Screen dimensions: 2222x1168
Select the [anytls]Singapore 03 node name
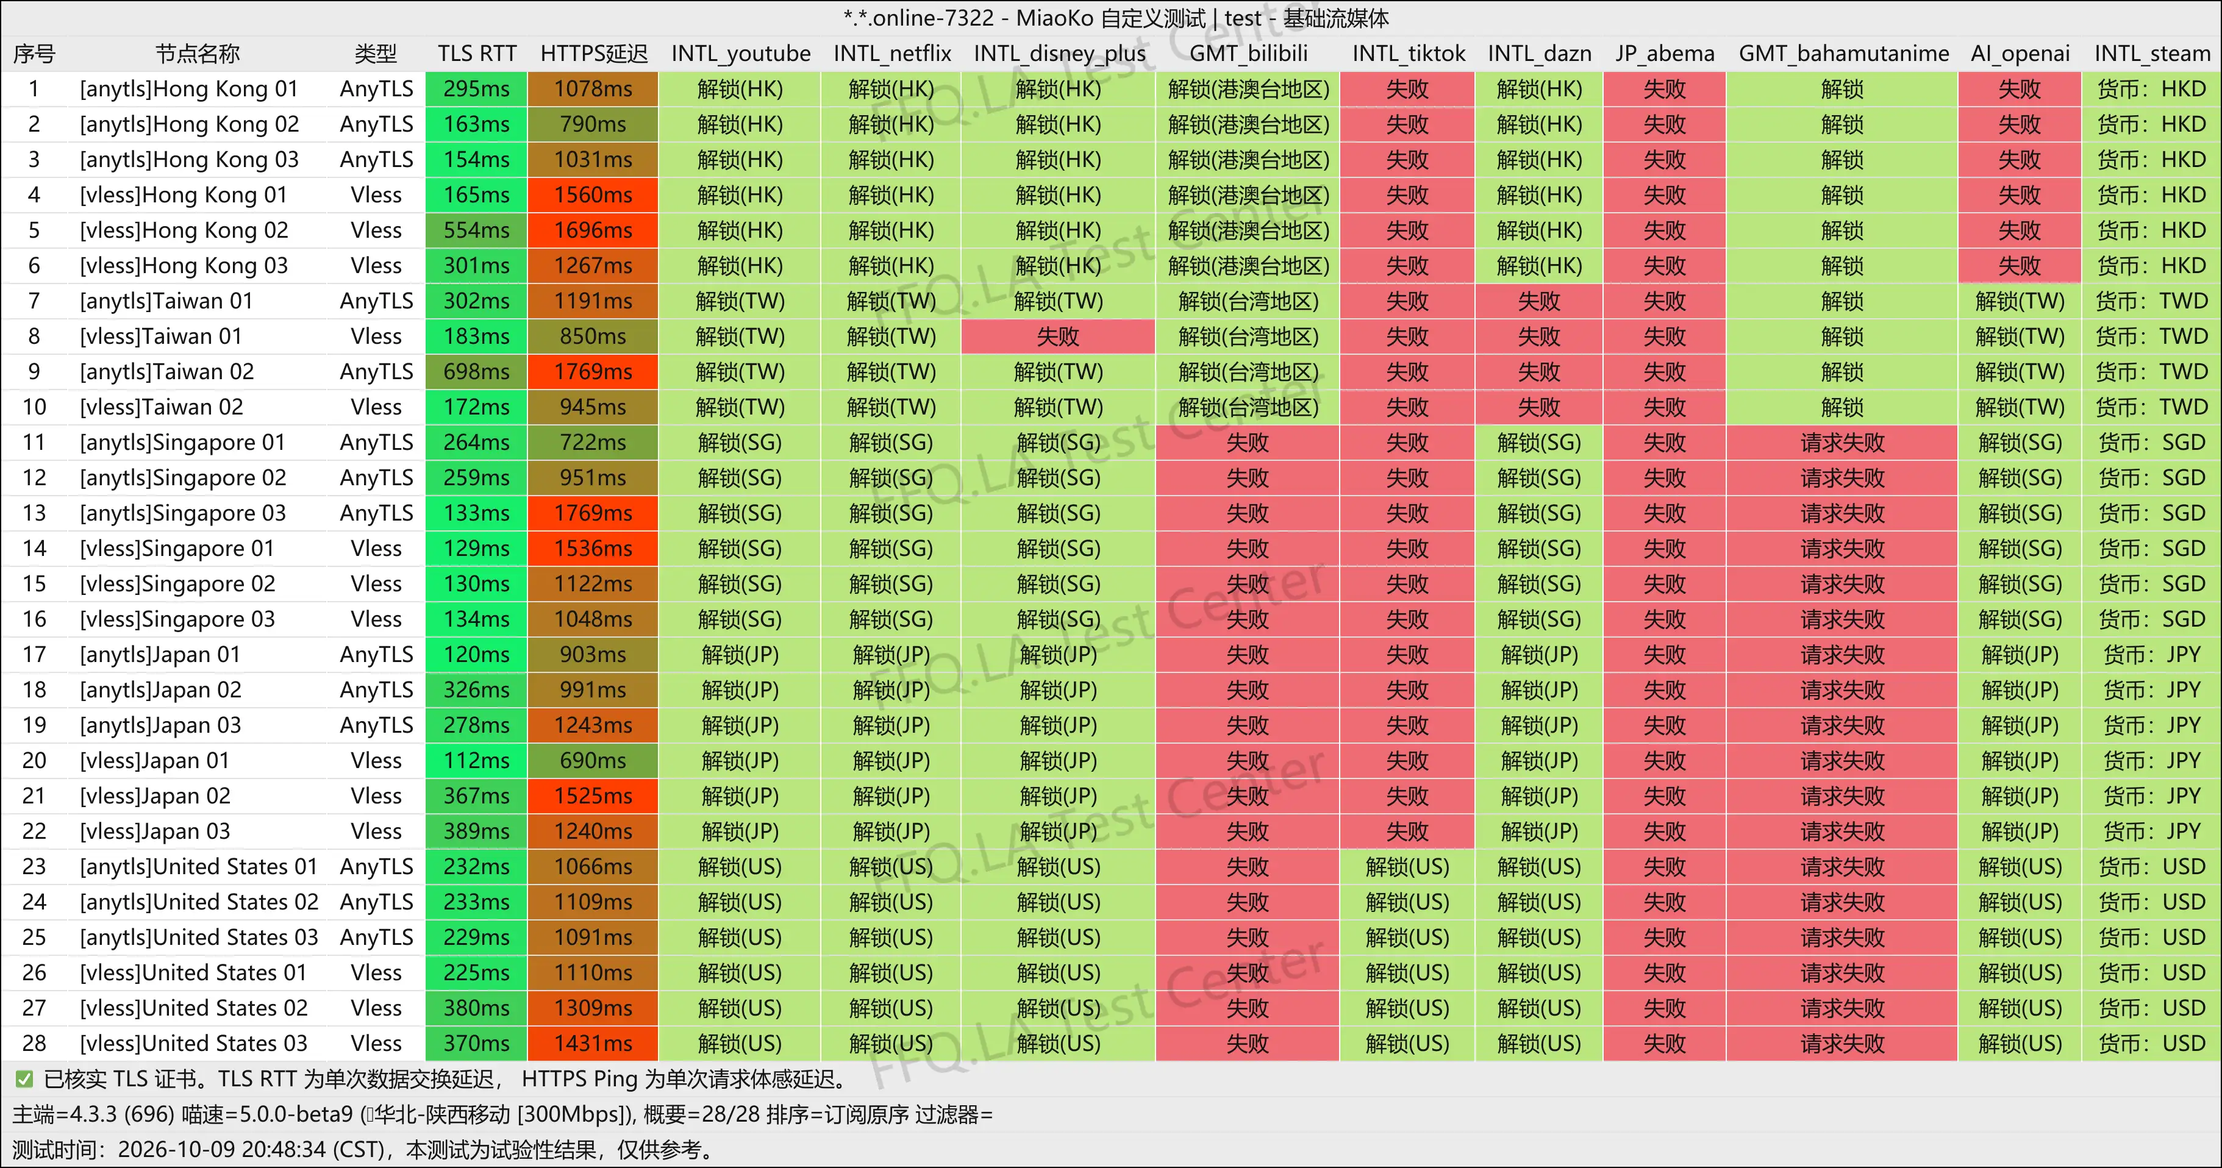coord(183,513)
